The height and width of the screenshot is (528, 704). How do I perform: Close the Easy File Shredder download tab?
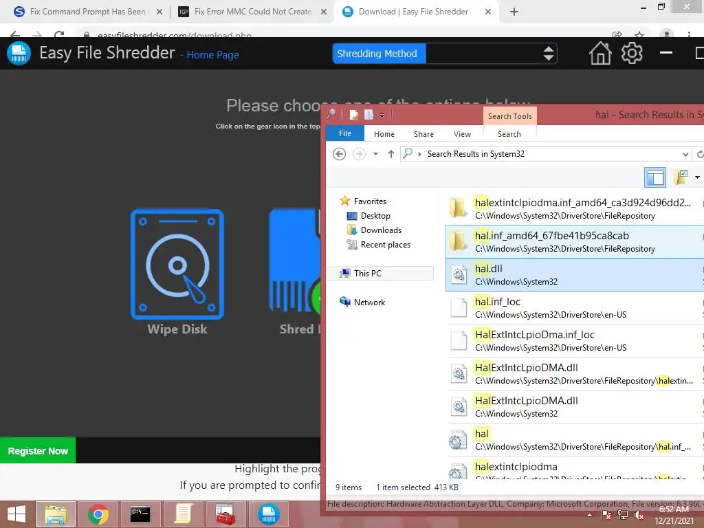(487, 12)
